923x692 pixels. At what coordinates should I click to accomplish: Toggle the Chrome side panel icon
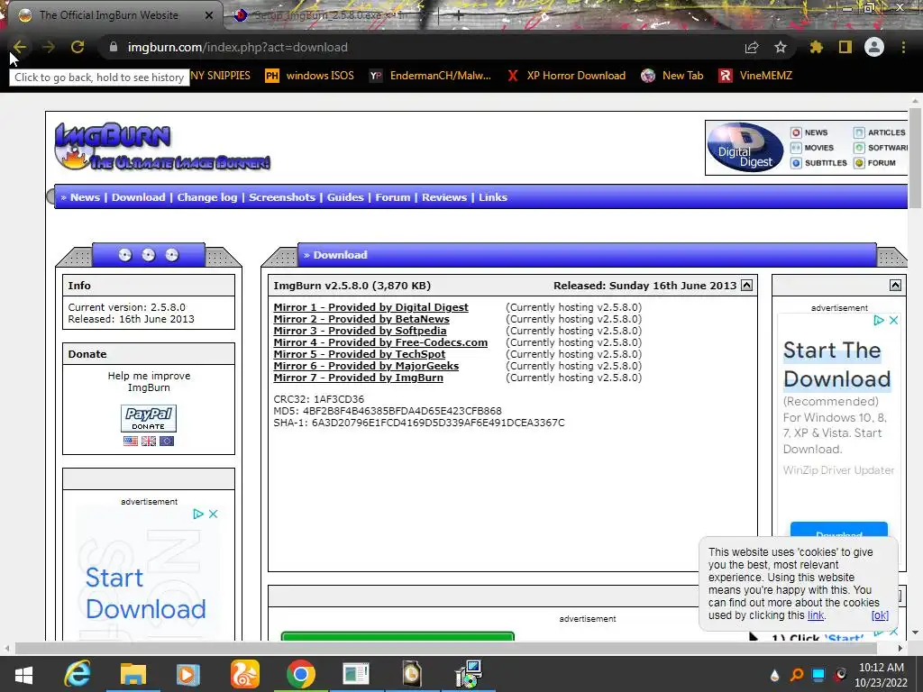tap(845, 47)
